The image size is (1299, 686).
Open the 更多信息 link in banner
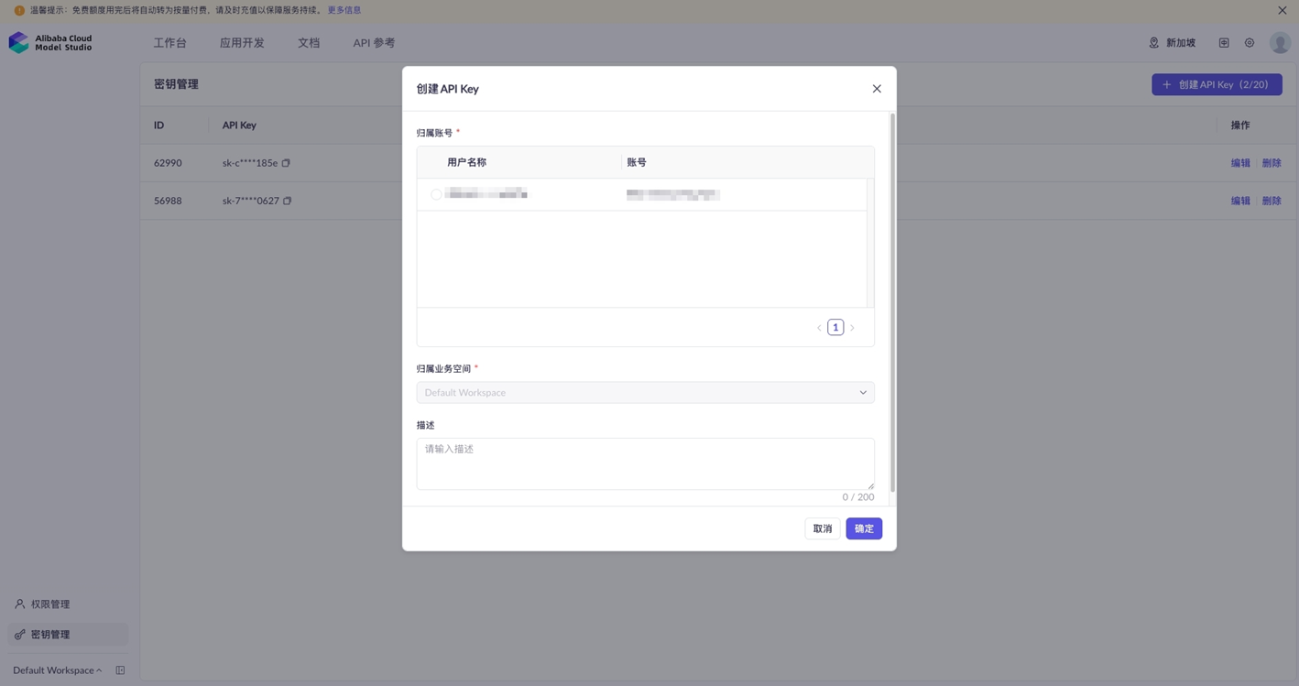tap(344, 10)
